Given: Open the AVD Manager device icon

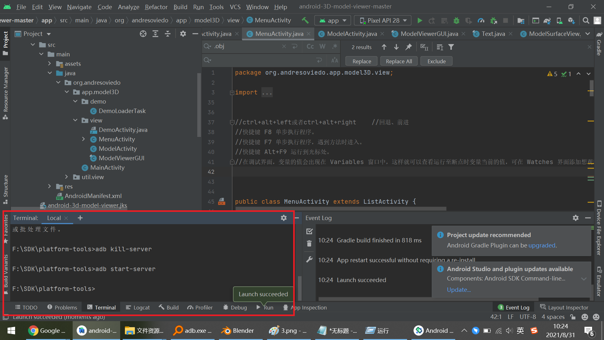Looking at the screenshot, I should tap(559, 20).
